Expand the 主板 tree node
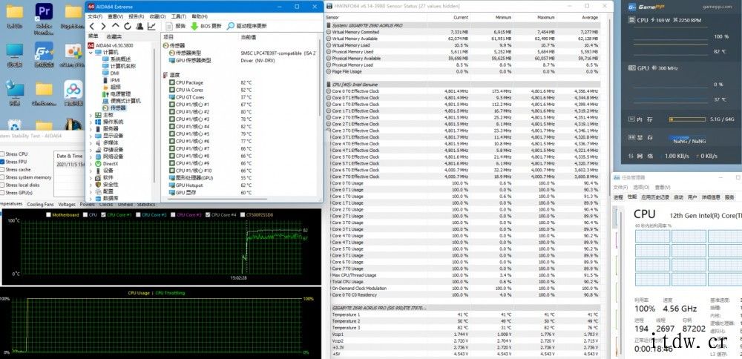The width and height of the screenshot is (742, 359). [x=91, y=115]
